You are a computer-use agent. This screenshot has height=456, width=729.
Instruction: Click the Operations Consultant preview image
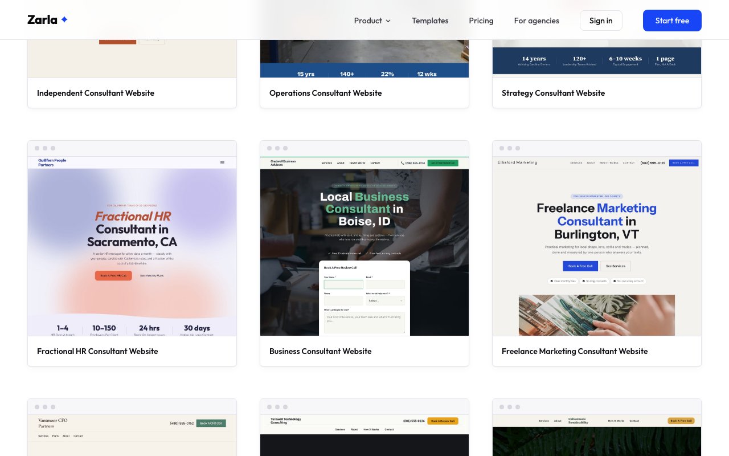(364, 59)
